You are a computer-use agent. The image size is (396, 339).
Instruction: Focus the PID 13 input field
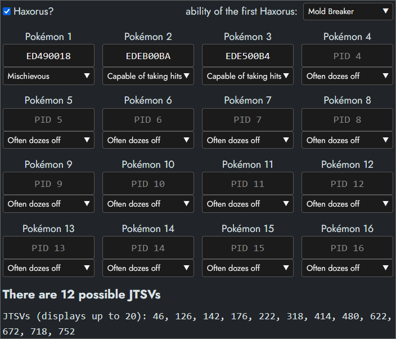tap(48, 248)
